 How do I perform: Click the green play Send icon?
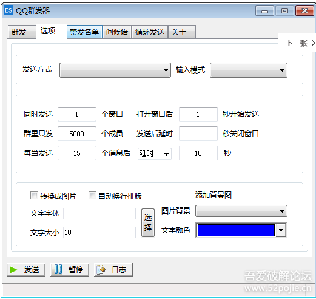[x=13, y=270]
